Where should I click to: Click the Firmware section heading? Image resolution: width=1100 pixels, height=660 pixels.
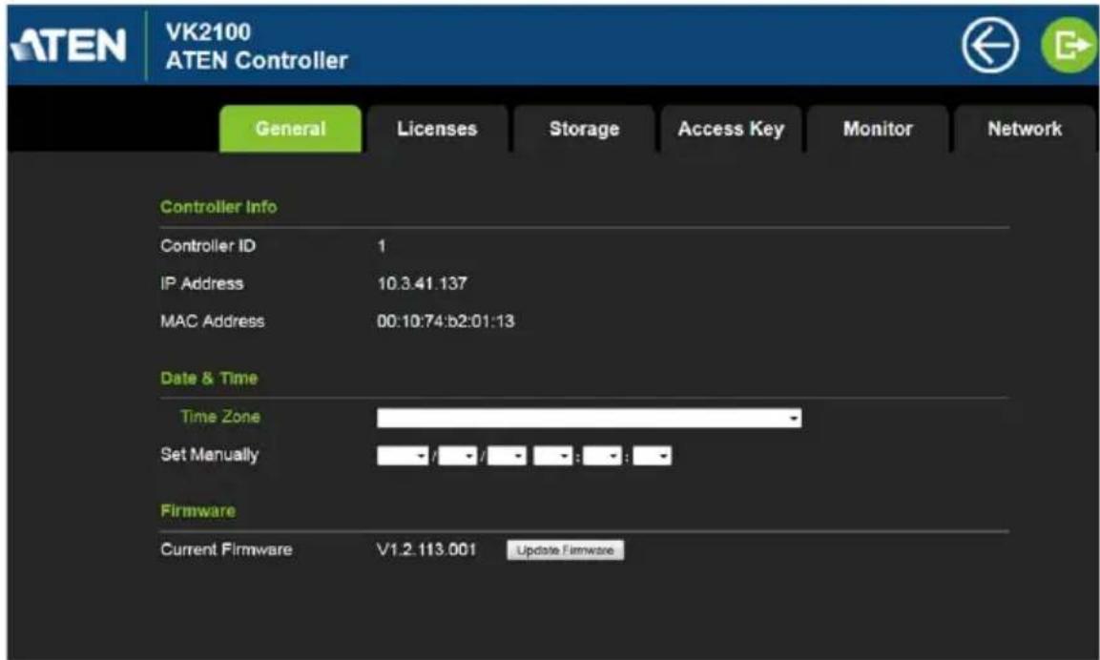point(197,510)
